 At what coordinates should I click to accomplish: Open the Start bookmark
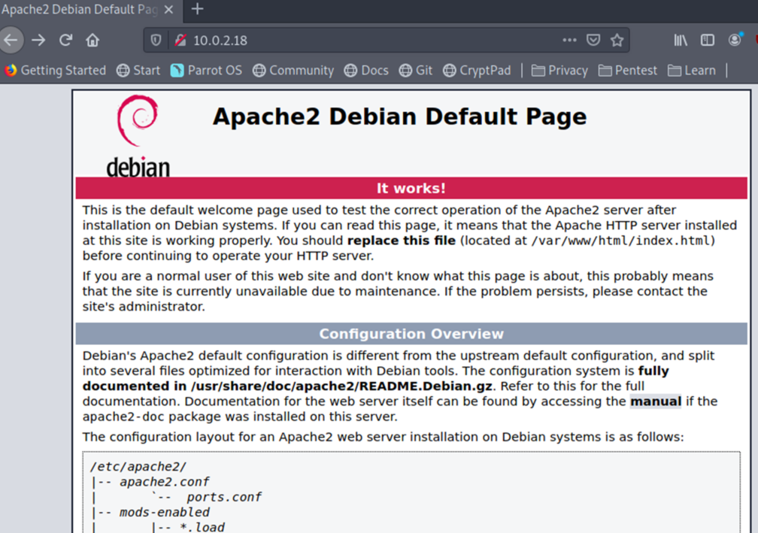coord(138,71)
